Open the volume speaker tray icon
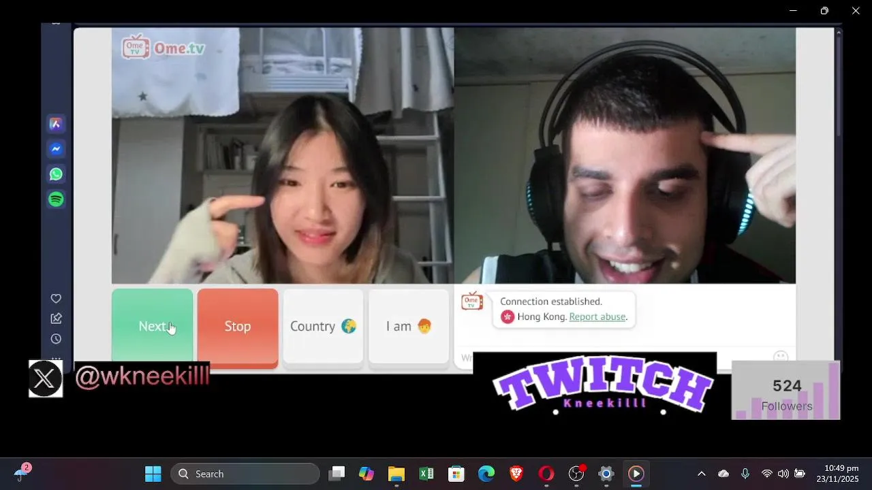The image size is (872, 490). pyautogui.click(x=783, y=474)
